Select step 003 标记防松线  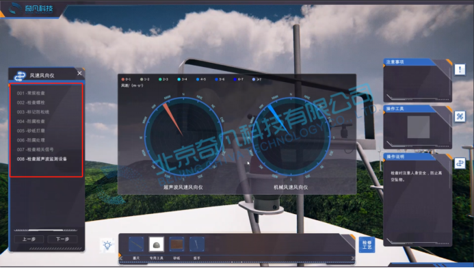[33, 112]
